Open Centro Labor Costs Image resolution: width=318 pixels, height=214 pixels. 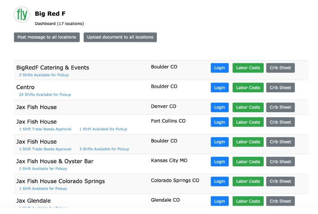[248, 88]
